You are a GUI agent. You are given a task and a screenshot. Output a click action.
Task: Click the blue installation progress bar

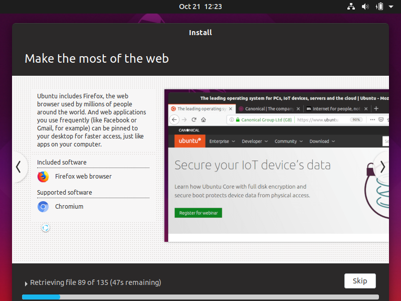coord(41,297)
